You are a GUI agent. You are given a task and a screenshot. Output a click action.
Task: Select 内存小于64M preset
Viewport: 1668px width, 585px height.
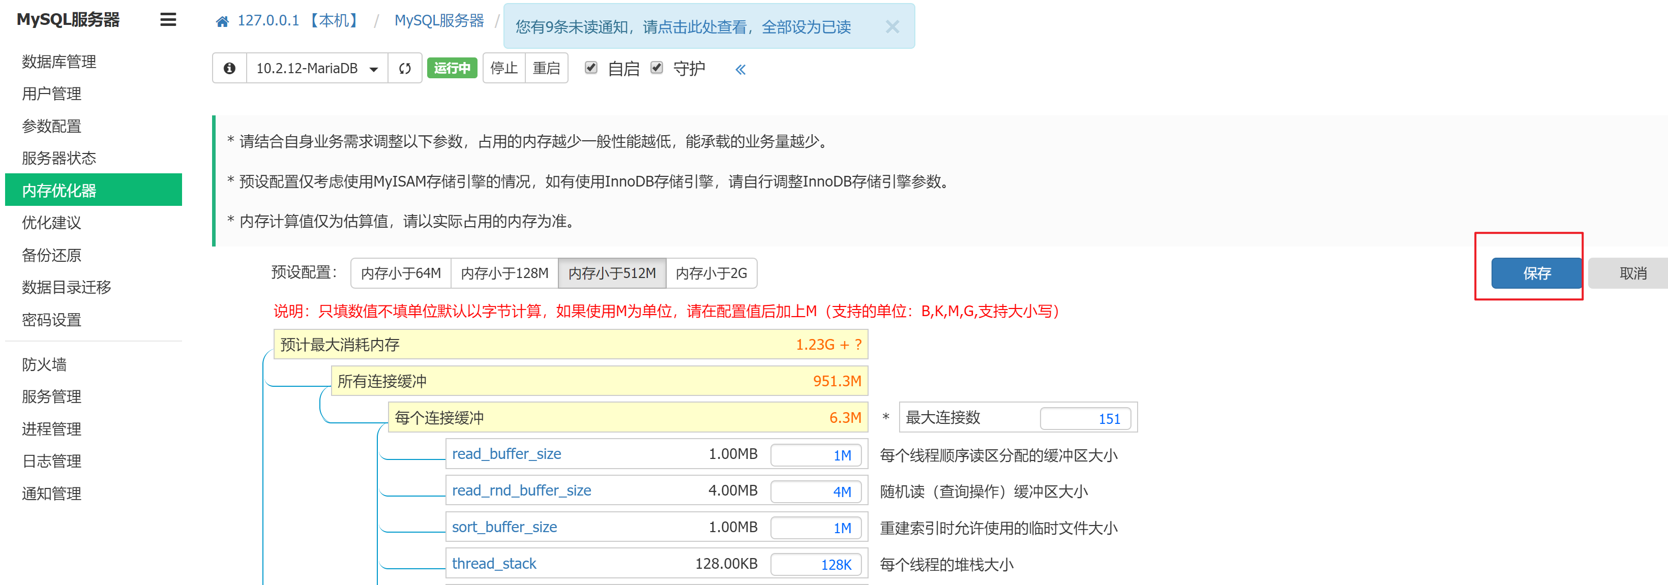[401, 273]
